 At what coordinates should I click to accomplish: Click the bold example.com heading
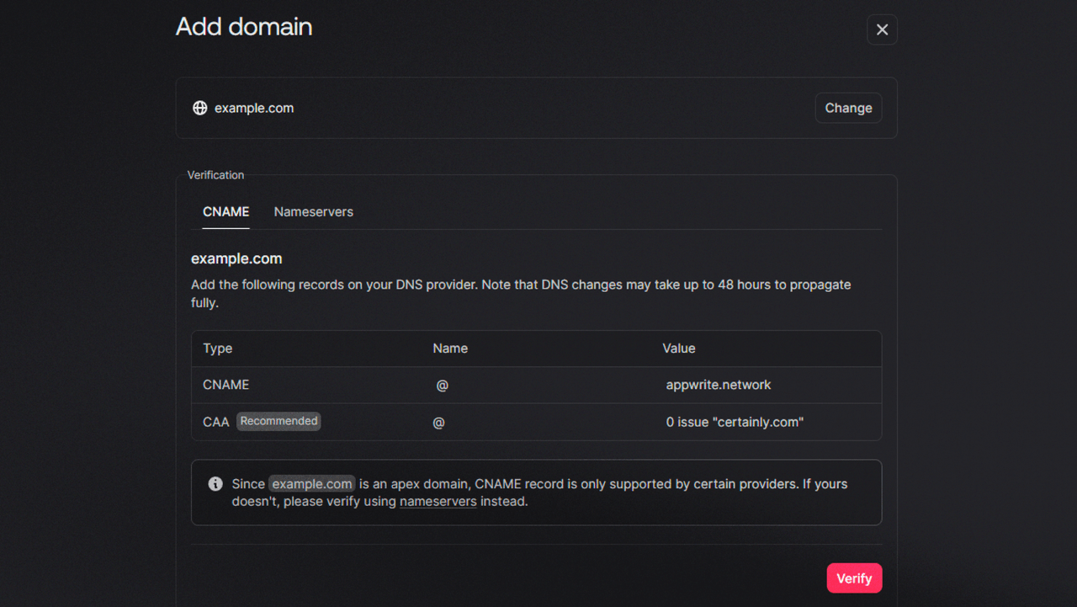coord(236,258)
